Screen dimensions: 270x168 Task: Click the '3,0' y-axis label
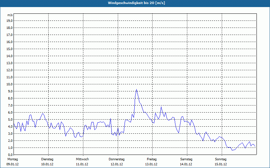click(10, 133)
